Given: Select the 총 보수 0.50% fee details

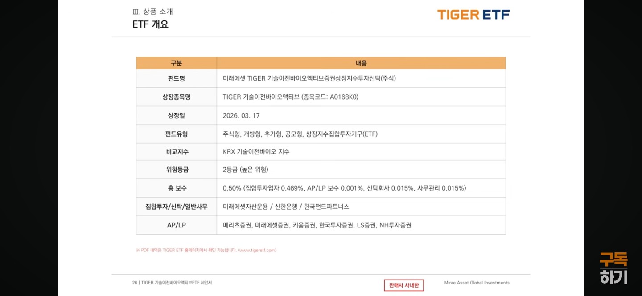Looking at the screenshot, I should (344, 188).
